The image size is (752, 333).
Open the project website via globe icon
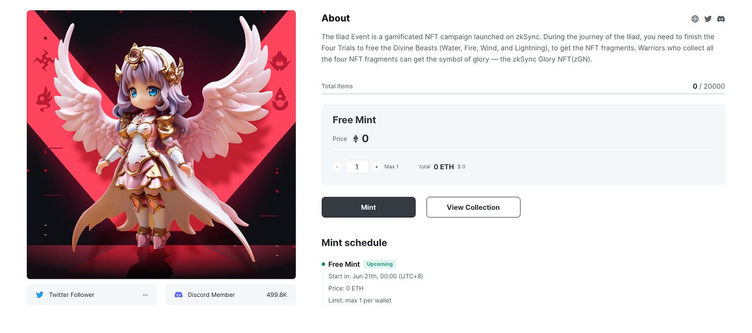coord(695,19)
